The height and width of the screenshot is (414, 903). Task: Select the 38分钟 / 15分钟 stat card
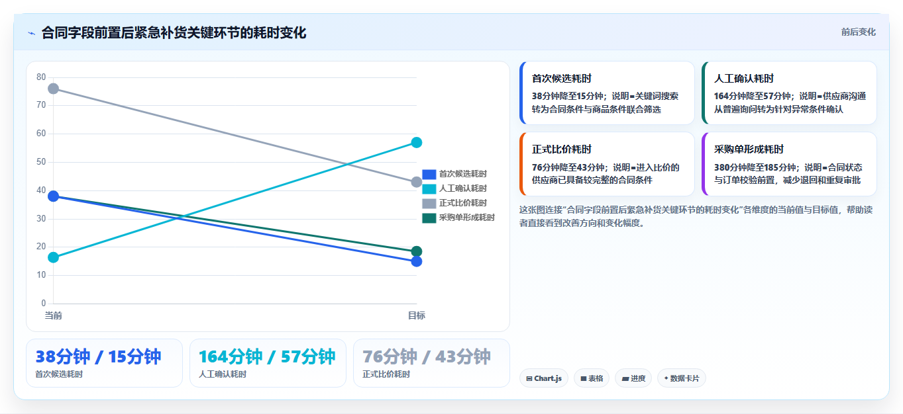click(x=104, y=363)
